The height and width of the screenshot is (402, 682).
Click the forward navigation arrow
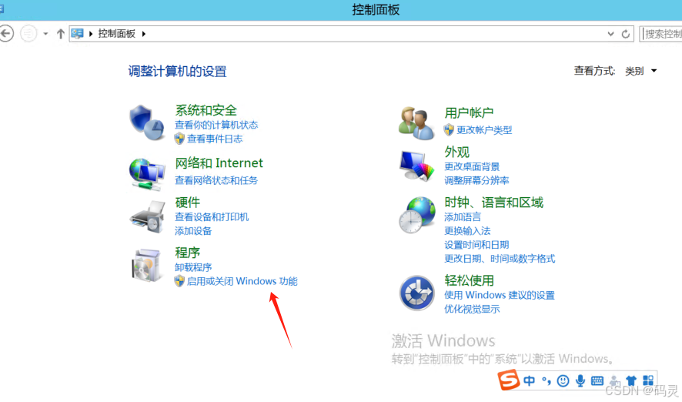[x=28, y=34]
